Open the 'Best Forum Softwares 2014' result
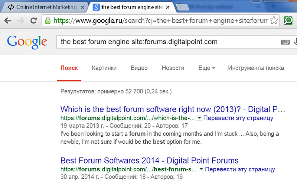This screenshot has height=182, width=297. click(149, 161)
